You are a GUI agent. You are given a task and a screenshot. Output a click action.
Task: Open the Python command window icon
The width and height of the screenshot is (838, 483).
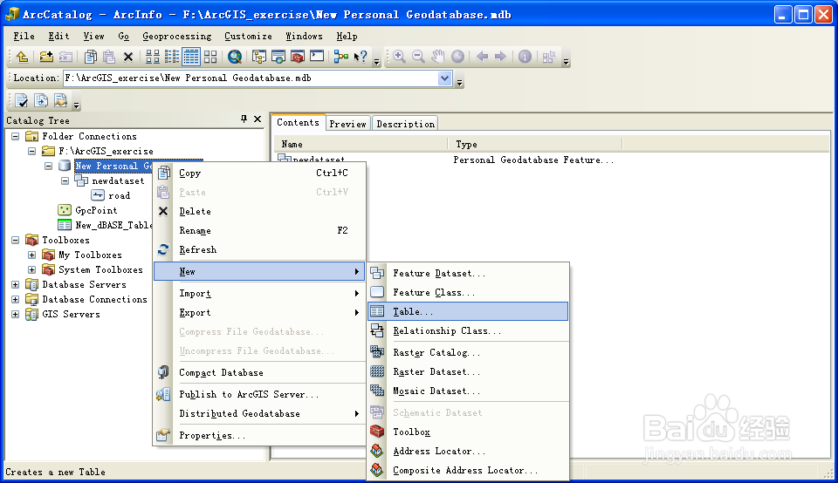click(317, 57)
